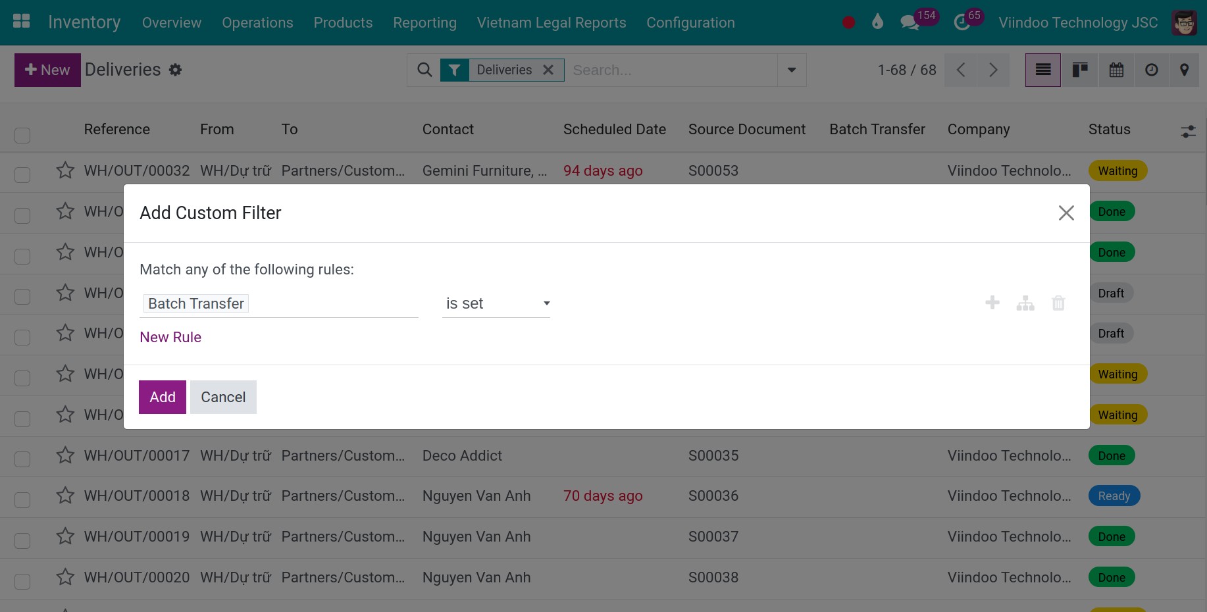
Task: Open Batch Transfer field selector
Action: (x=279, y=303)
